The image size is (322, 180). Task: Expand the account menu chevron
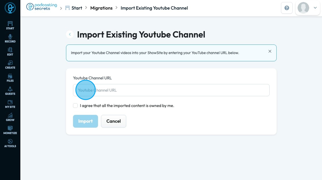[315, 8]
